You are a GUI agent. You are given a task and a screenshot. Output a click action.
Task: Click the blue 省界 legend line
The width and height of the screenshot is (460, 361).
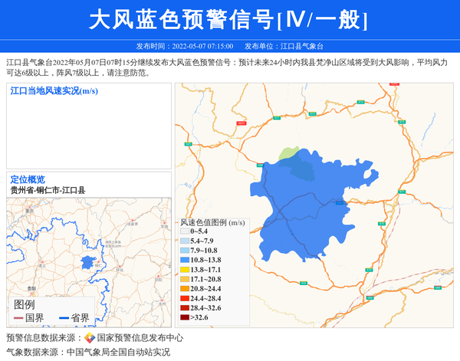pos(64,318)
